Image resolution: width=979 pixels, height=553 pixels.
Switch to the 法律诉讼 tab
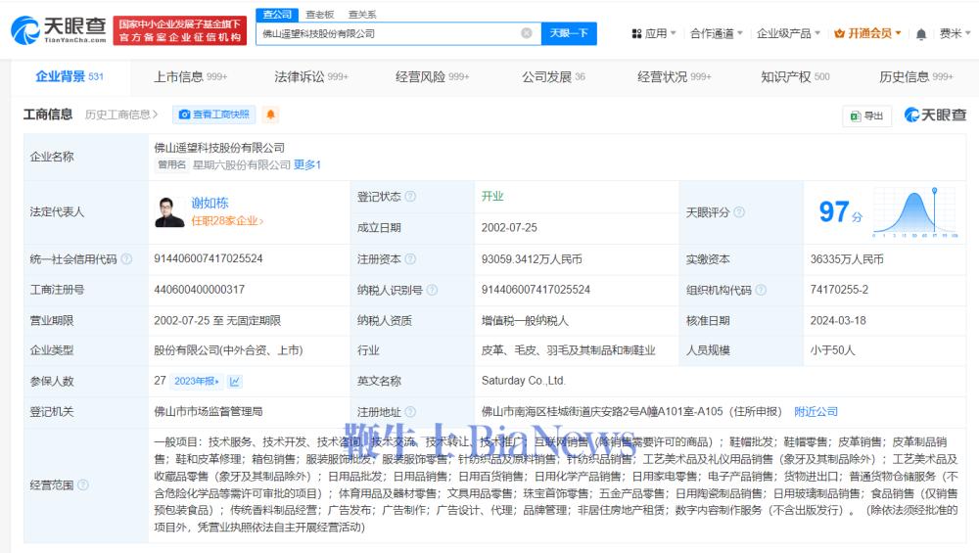pyautogui.click(x=311, y=76)
